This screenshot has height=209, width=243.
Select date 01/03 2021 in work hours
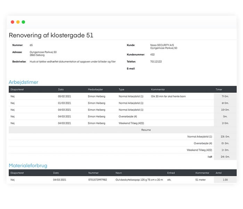64,103
